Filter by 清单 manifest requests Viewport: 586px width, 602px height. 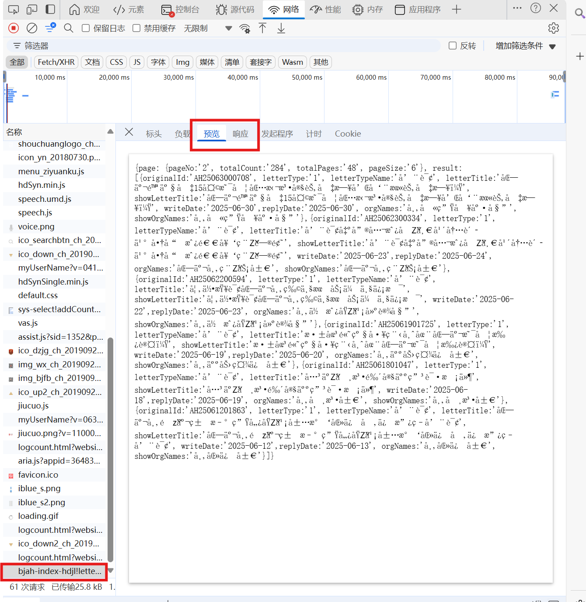click(x=232, y=62)
